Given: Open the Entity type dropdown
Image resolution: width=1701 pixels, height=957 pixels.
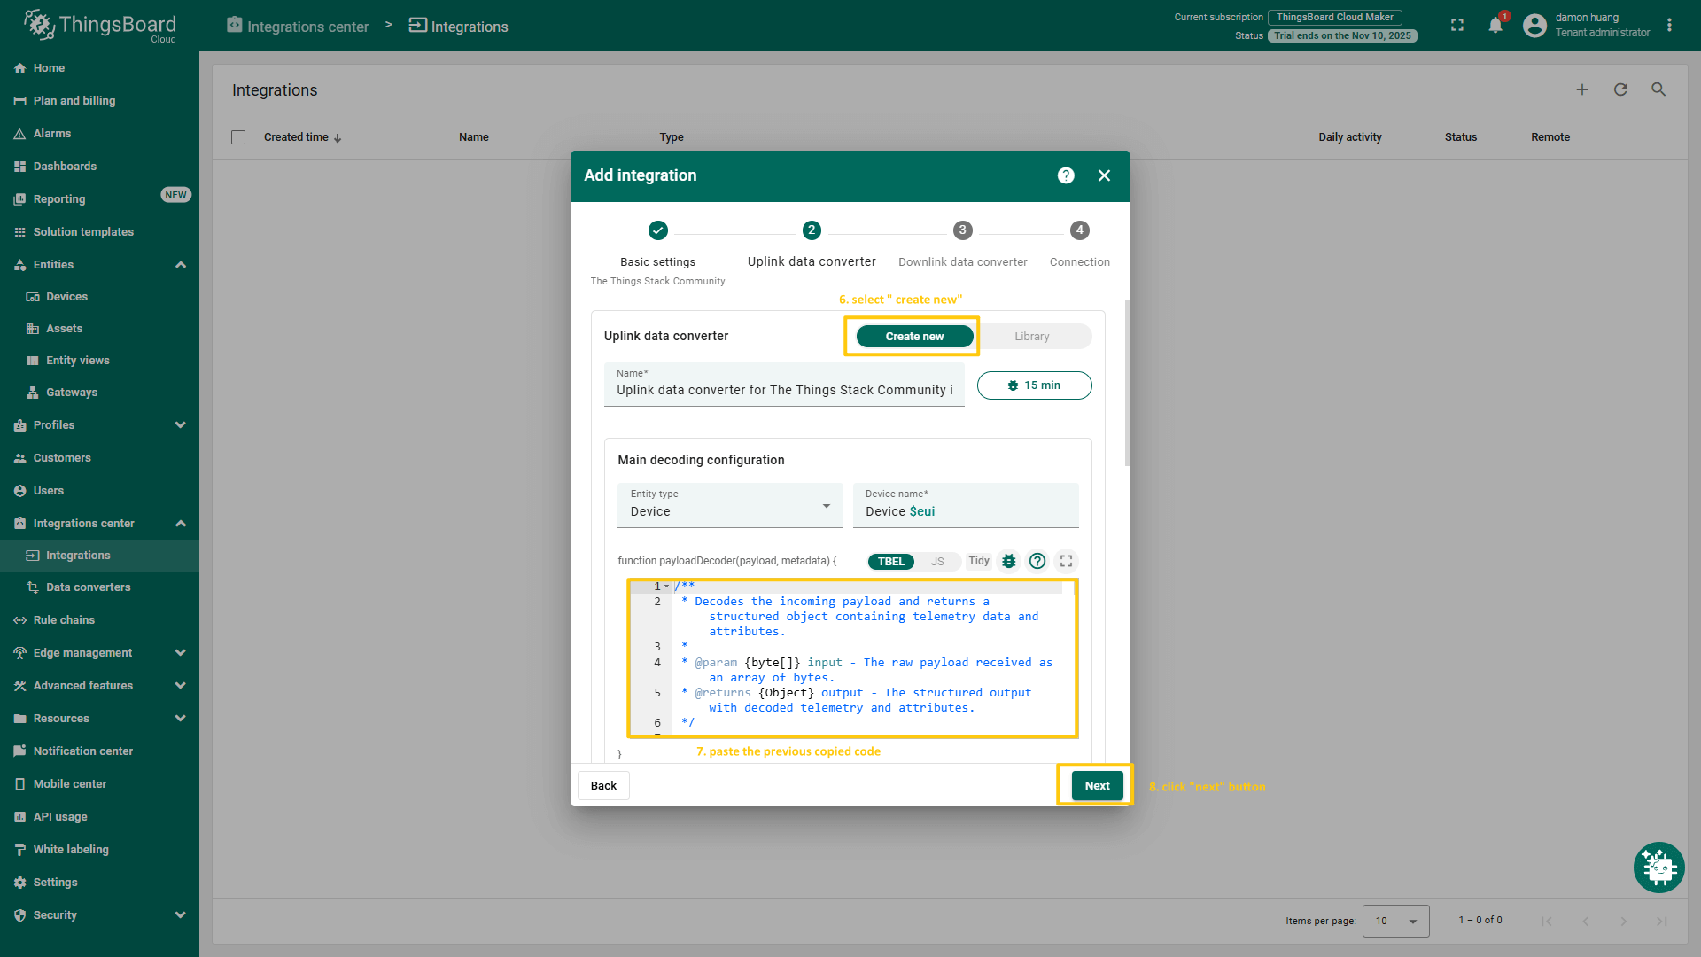Looking at the screenshot, I should [729, 506].
